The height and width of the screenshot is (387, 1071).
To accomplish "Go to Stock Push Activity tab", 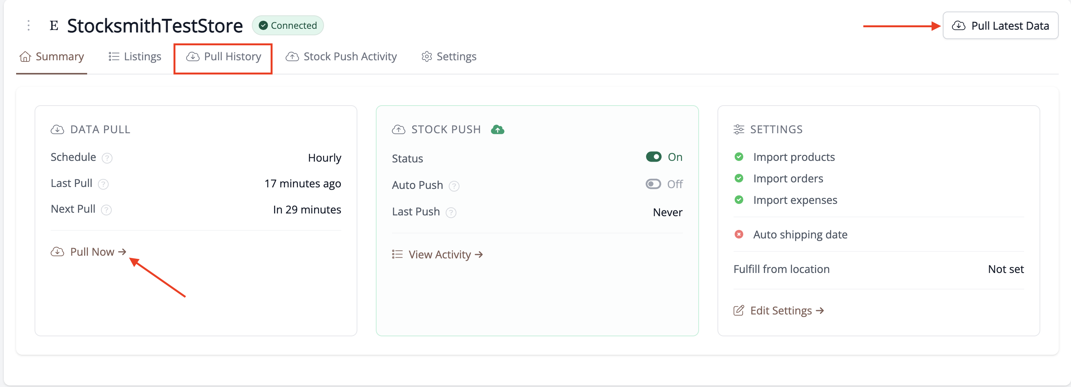I will (341, 56).
